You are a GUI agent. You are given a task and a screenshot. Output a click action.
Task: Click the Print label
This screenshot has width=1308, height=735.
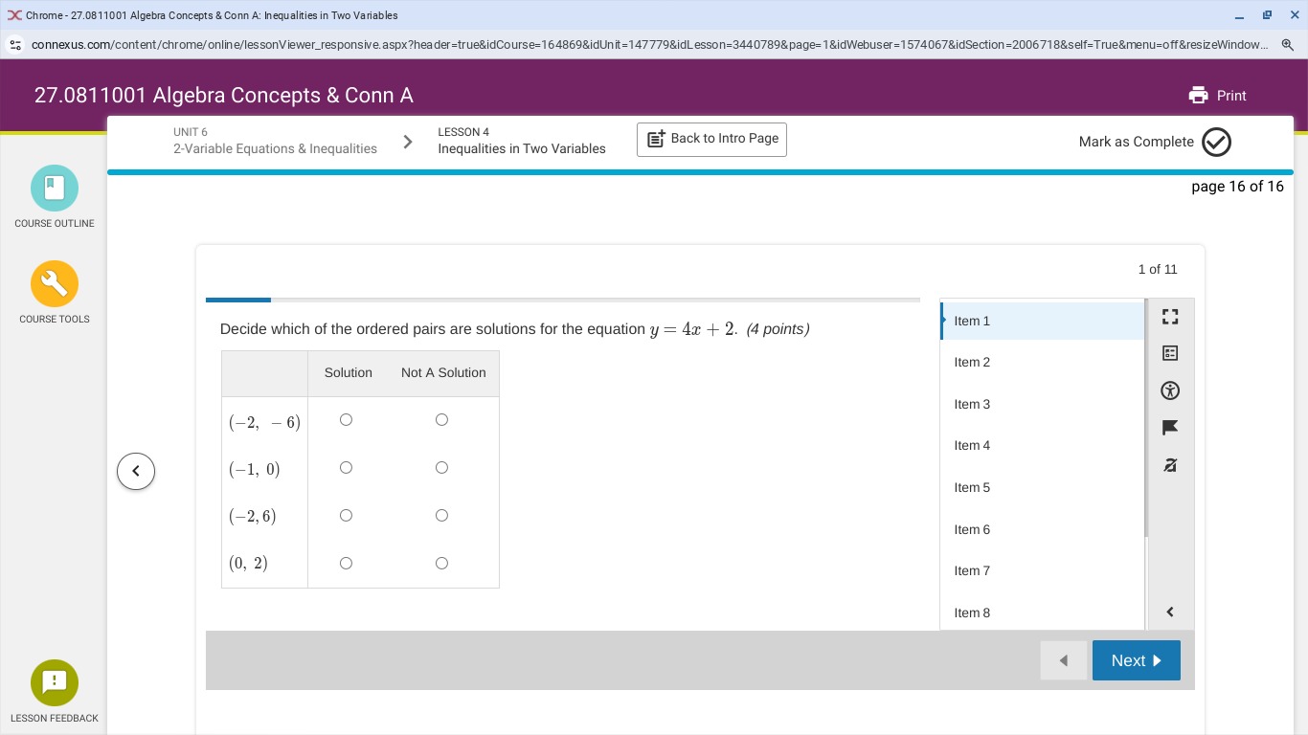(x=1231, y=96)
